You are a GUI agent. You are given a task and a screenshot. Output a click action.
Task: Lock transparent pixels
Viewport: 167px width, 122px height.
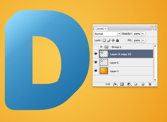tap(104, 40)
